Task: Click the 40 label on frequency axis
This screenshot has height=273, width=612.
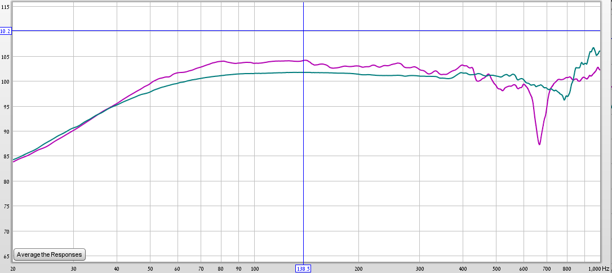Action: 117,269
